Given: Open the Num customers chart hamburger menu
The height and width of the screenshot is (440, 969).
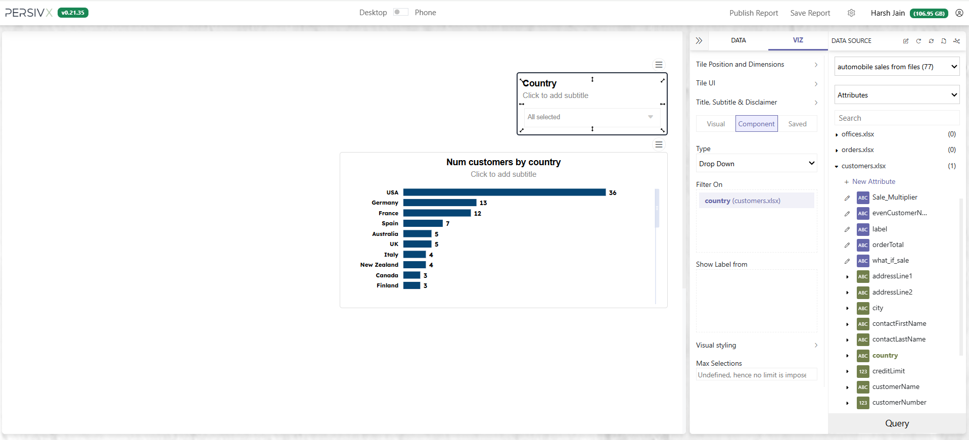Looking at the screenshot, I should pyautogui.click(x=659, y=144).
